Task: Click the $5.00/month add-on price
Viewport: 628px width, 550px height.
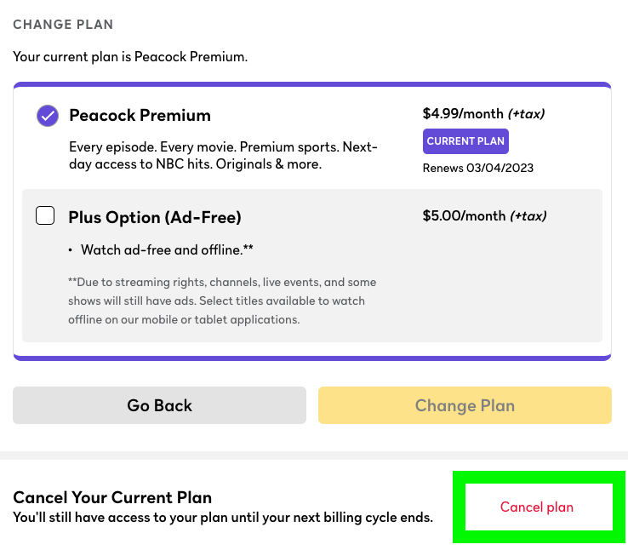Action: coord(464,216)
